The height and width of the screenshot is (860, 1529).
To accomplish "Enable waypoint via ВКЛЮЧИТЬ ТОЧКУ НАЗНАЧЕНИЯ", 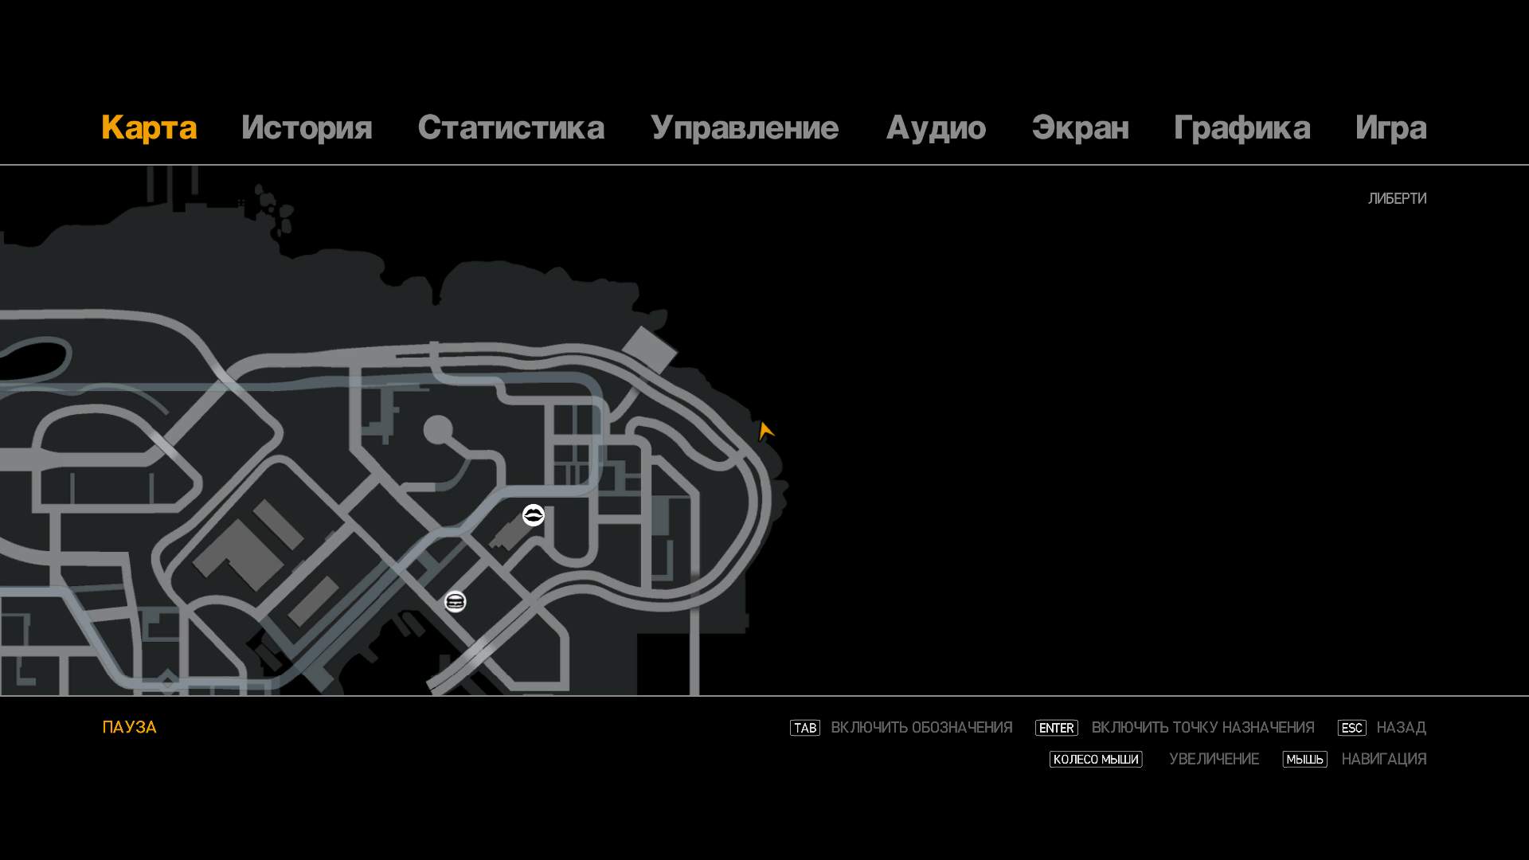I will (x=1202, y=728).
